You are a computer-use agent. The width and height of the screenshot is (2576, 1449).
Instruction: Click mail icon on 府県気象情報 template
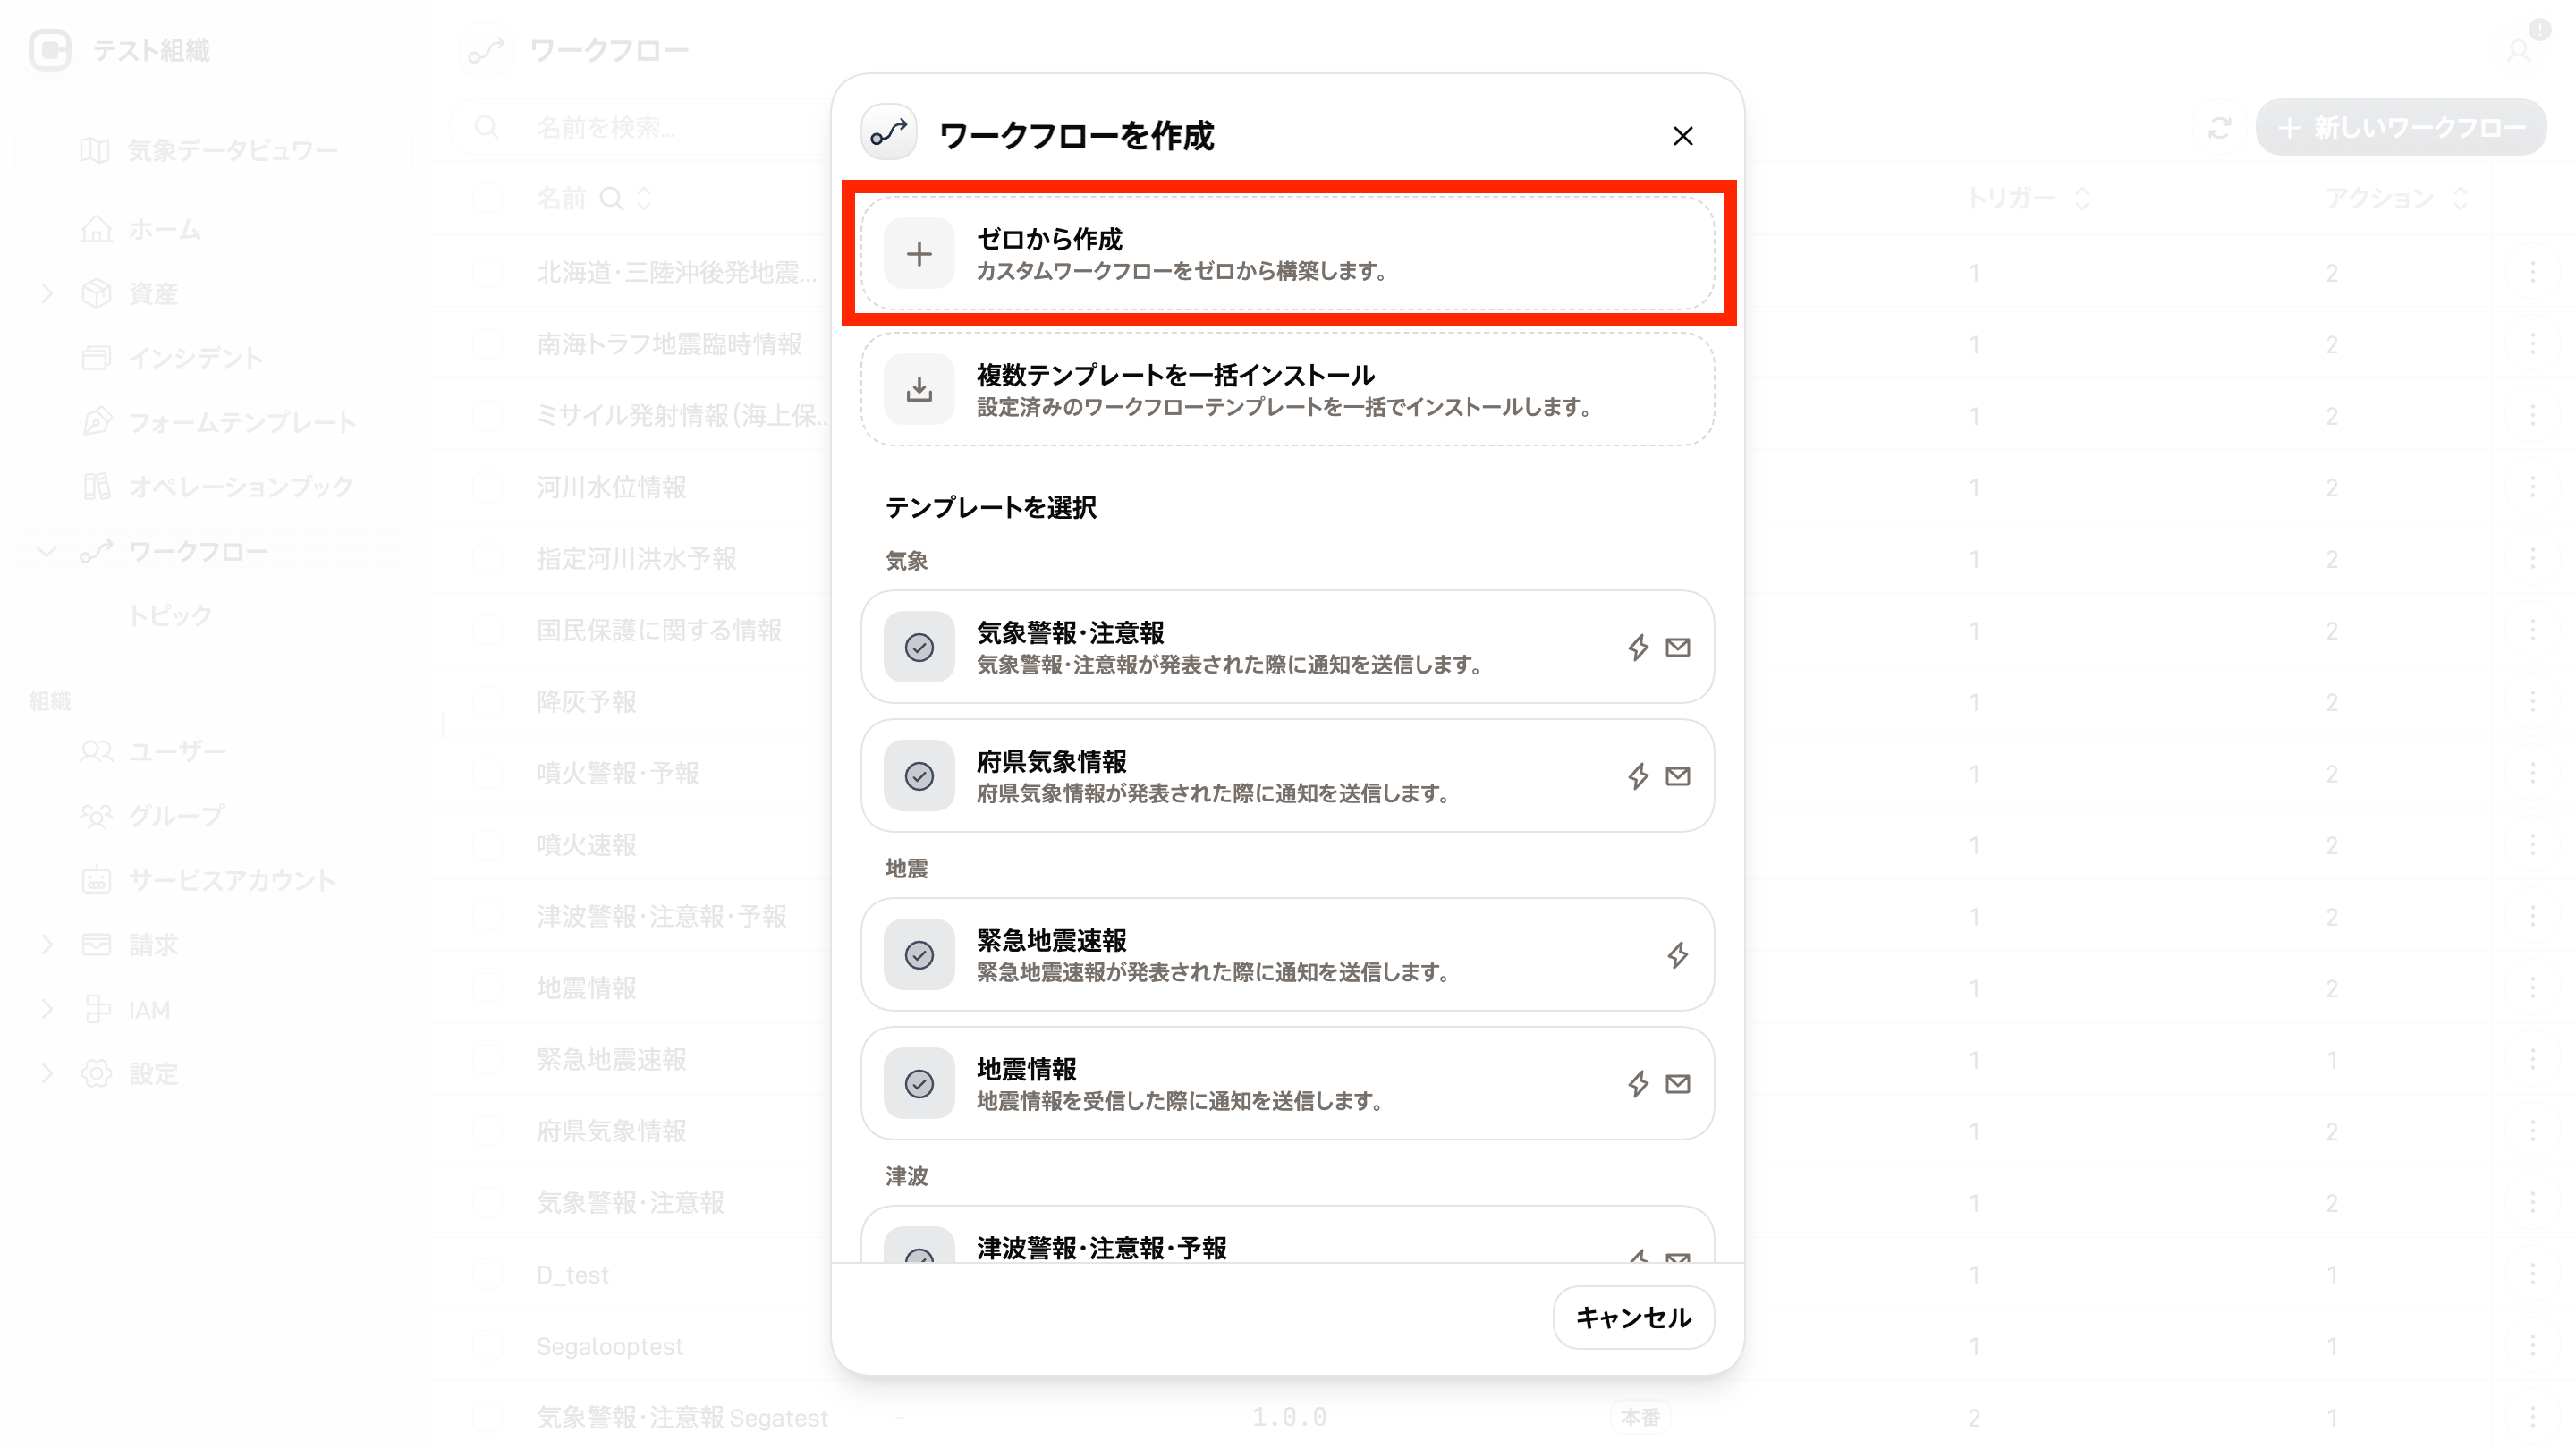coord(1678,776)
